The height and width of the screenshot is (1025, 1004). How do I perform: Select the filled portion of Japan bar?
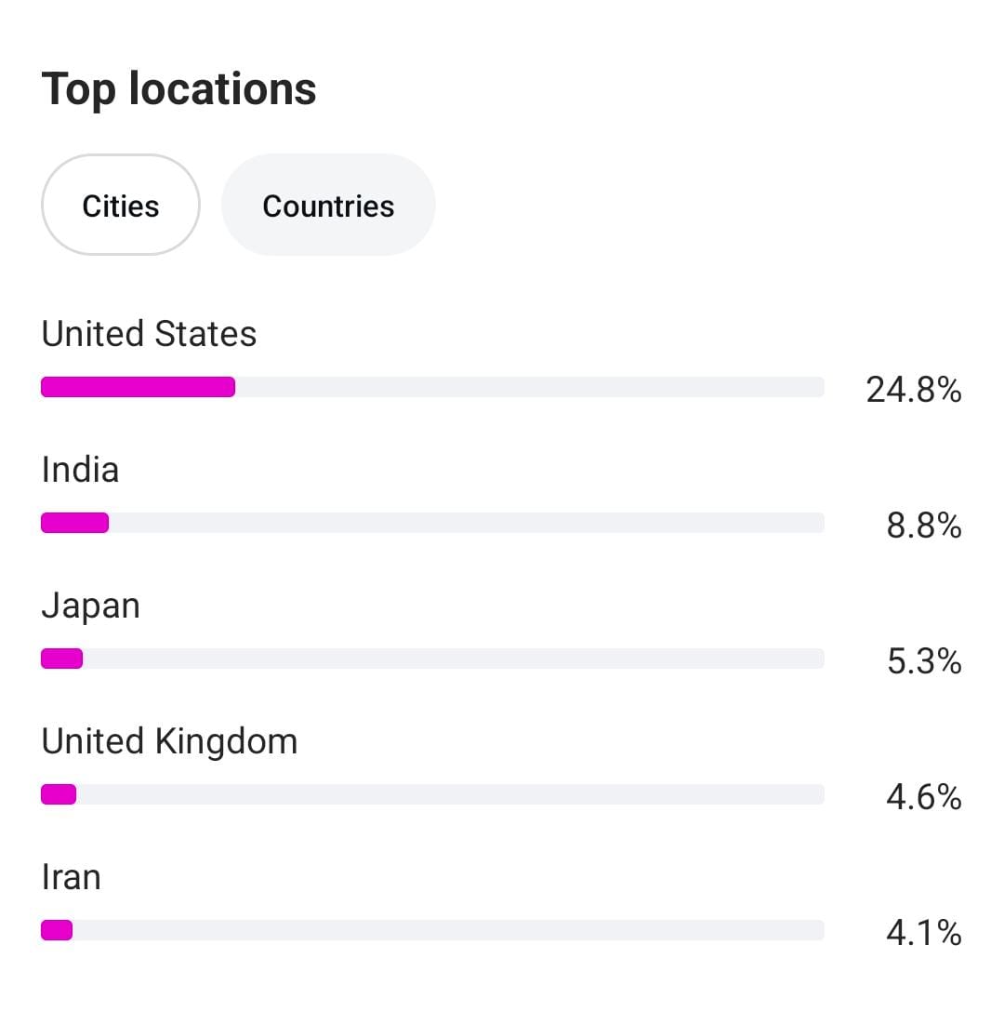[61, 659]
